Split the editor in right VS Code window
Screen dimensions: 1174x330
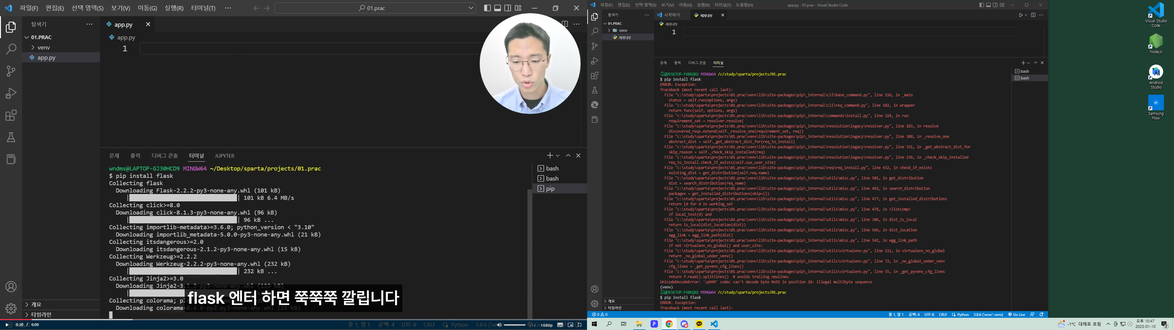(1033, 15)
